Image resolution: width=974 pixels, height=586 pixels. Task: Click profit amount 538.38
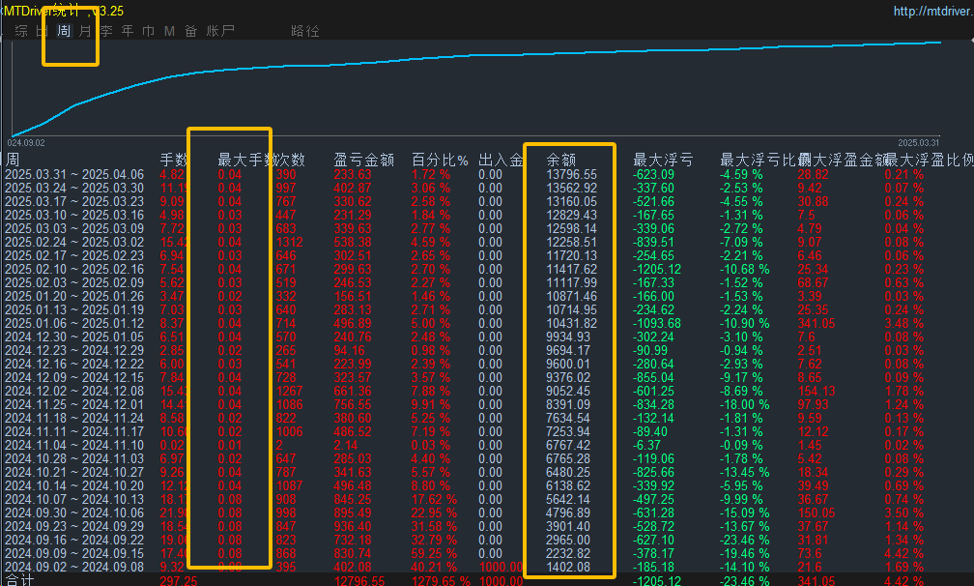pos(353,243)
